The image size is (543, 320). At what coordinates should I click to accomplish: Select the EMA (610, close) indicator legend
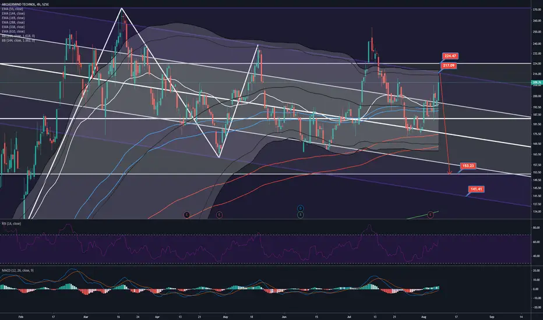coord(13,31)
